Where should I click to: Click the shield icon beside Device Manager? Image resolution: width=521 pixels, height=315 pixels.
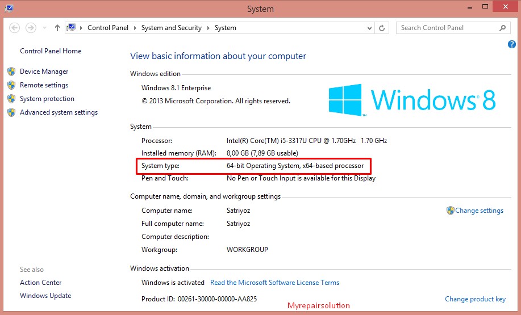[x=11, y=72]
